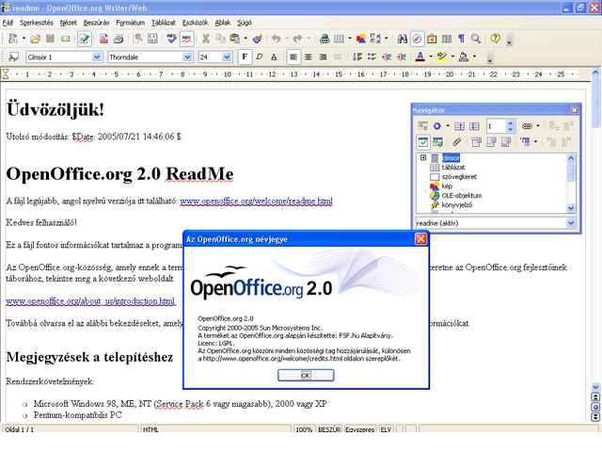Close the Az OpenOffice.org névjegye dialog

pos(420,239)
